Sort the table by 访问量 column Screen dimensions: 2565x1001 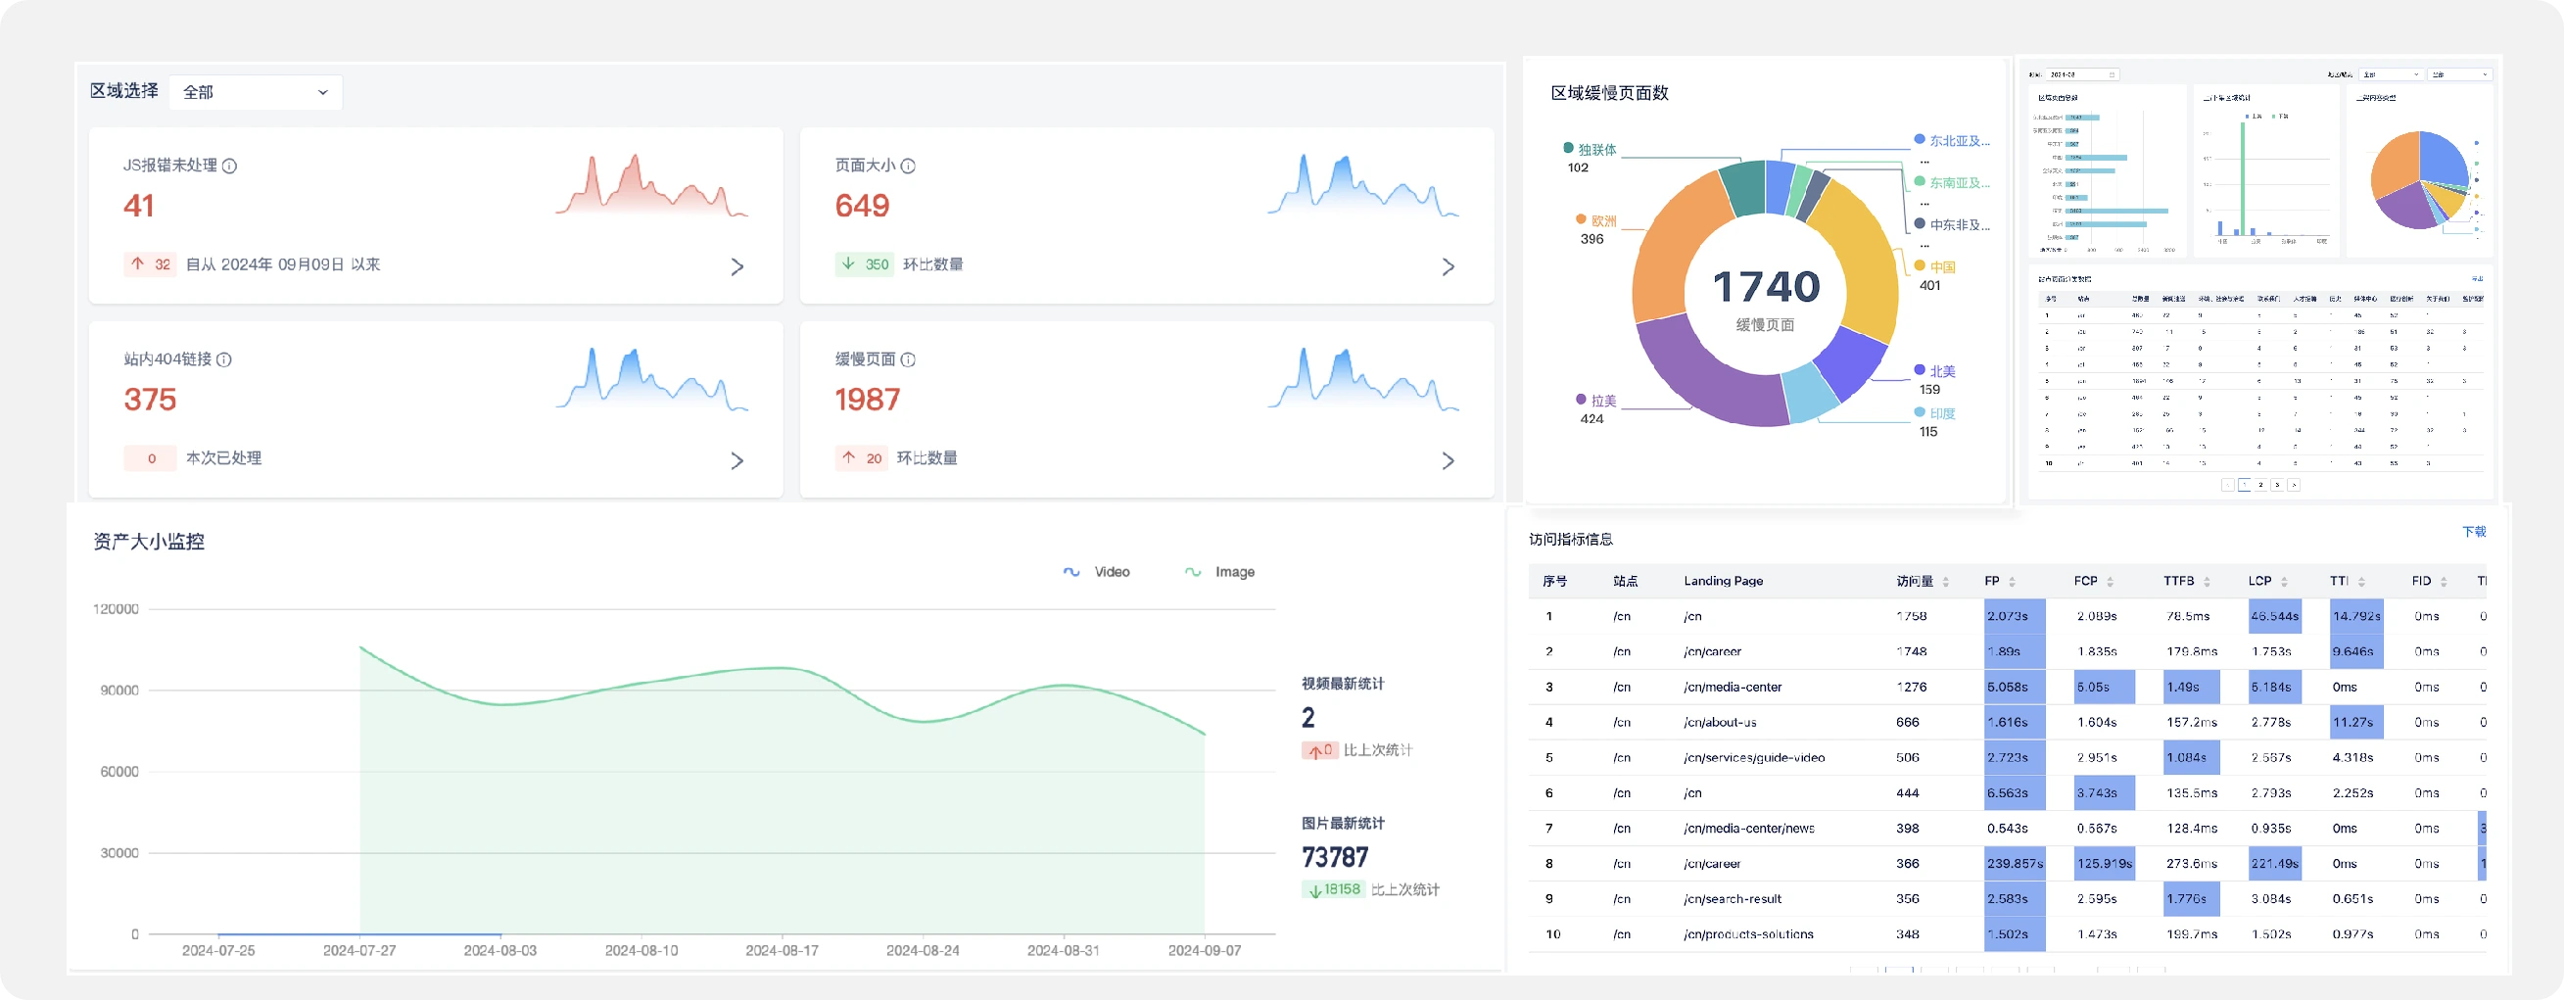tap(1922, 582)
